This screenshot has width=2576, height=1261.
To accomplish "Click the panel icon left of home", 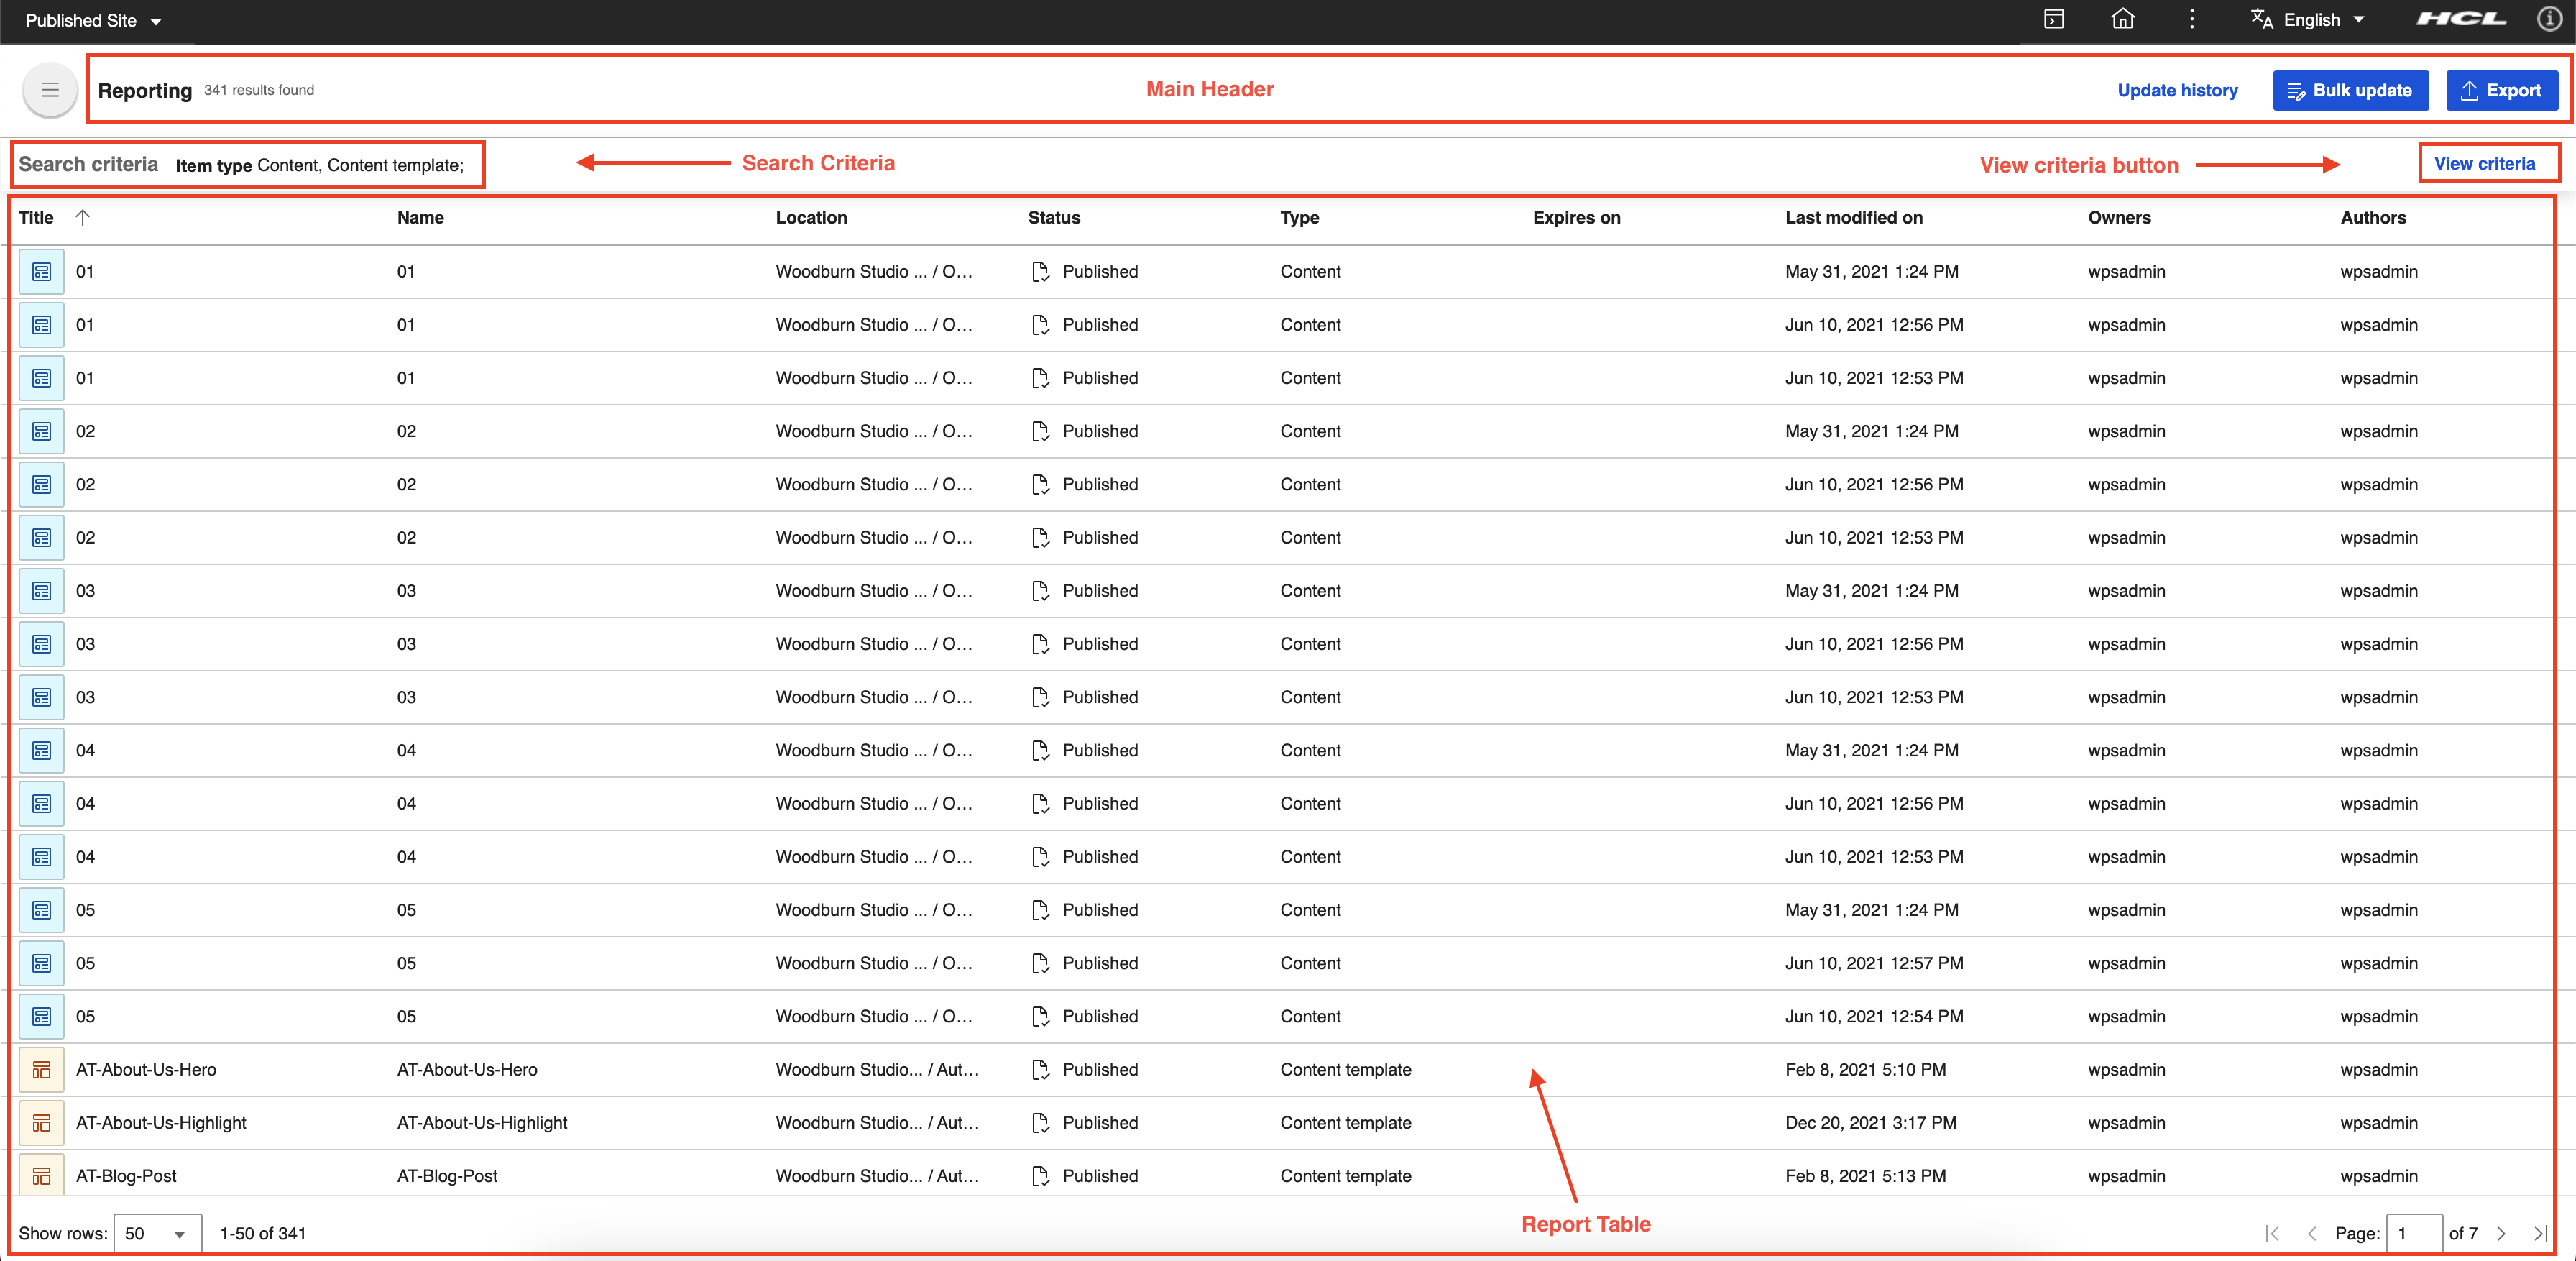I will 2054,20.
